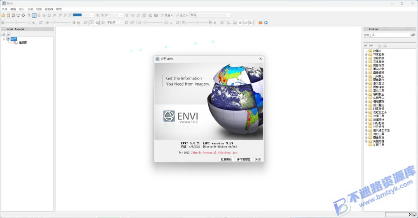Click refresh icon right of stretch dropdown

[126, 23]
